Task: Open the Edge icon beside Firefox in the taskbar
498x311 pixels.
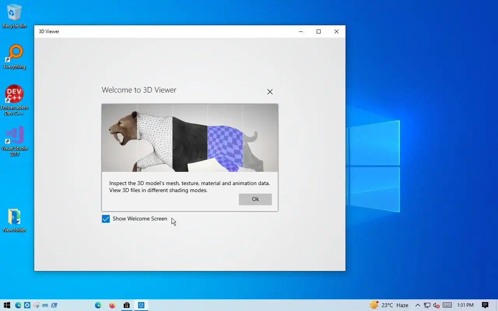Action: pos(98,305)
